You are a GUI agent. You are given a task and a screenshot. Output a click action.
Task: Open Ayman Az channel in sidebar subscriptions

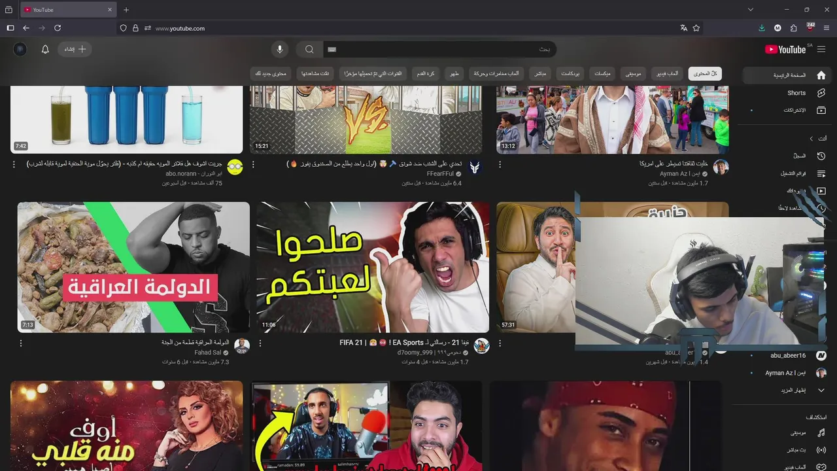pyautogui.click(x=788, y=373)
